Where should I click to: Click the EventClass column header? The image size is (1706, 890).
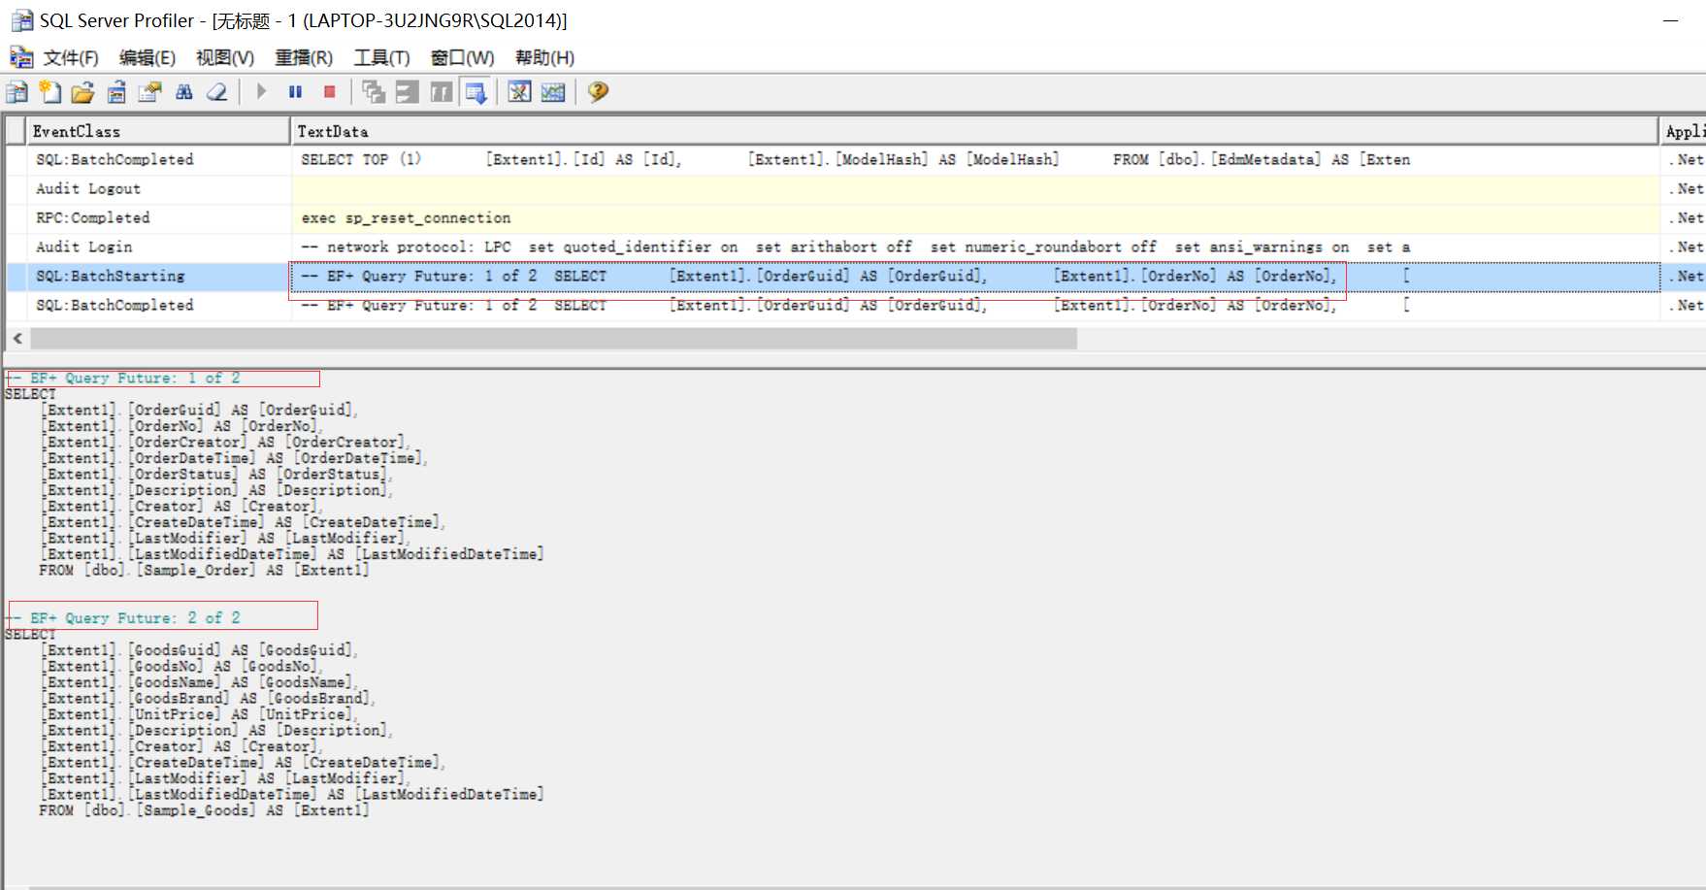pyautogui.click(x=159, y=131)
